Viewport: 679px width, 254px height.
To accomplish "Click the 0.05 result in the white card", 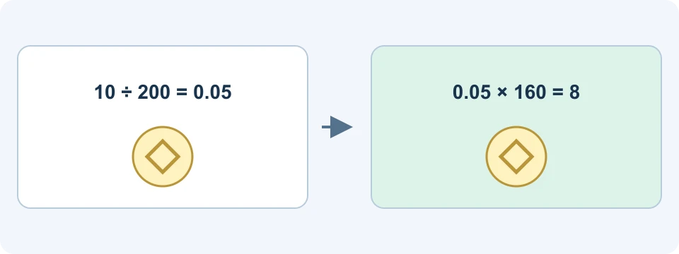I will click(x=210, y=93).
